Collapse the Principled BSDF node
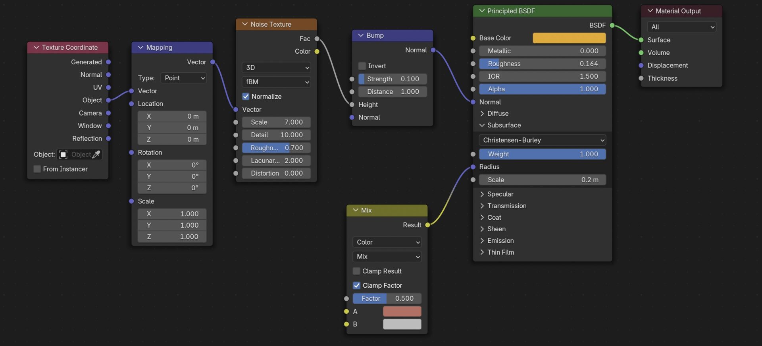Image resolution: width=762 pixels, height=346 pixels. pyautogui.click(x=481, y=11)
